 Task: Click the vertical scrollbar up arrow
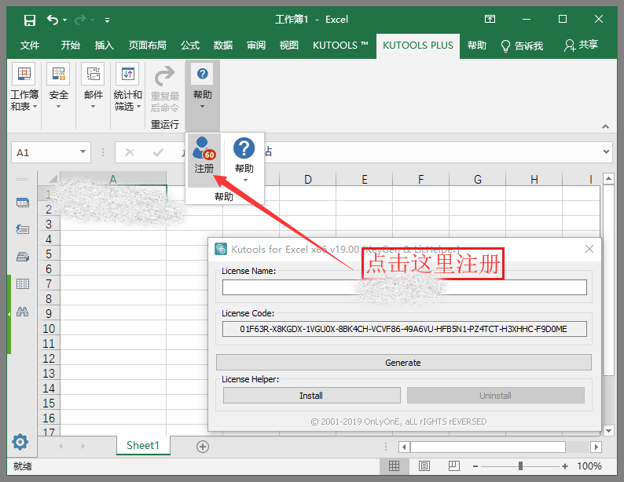[608, 178]
